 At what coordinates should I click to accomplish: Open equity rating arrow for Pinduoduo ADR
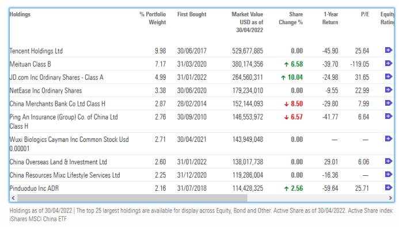tap(388, 188)
